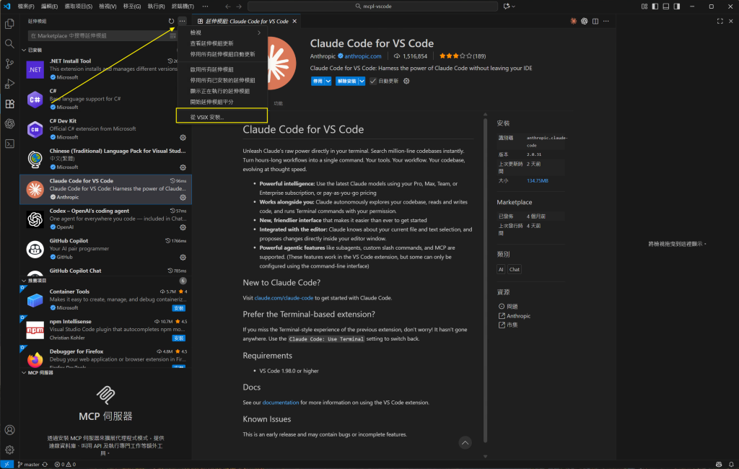Open the dropdown arrow next to 解除安裝
Image resolution: width=739 pixels, height=469 pixels.
point(362,82)
